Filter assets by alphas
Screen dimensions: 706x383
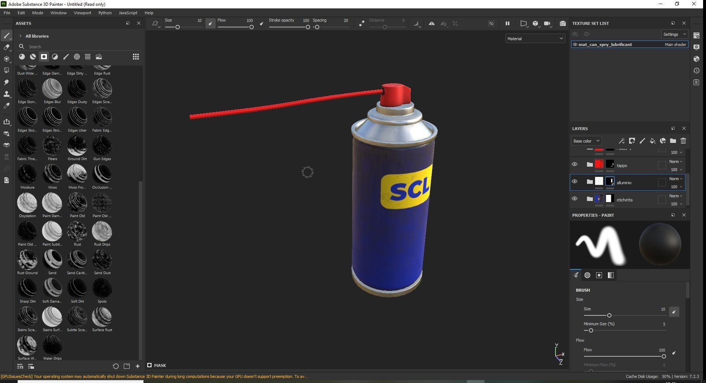pyautogui.click(x=77, y=57)
